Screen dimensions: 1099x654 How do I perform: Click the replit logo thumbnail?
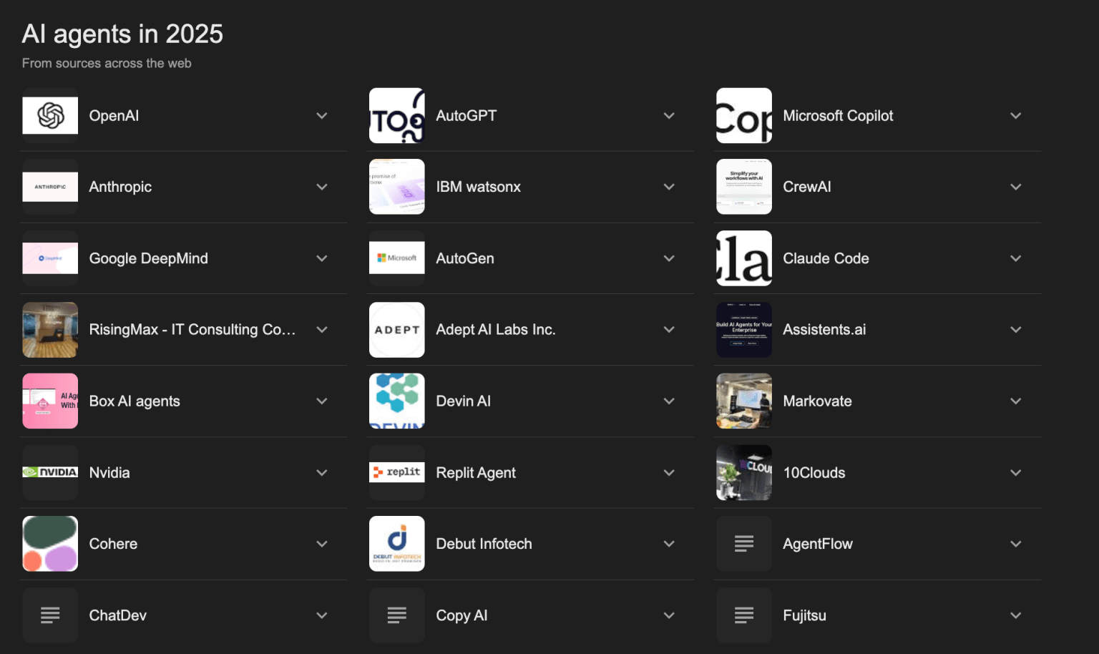click(397, 472)
